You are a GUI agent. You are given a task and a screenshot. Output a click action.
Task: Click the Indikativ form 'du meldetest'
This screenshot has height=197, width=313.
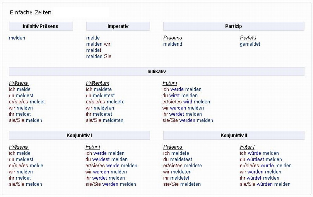click(x=100, y=95)
